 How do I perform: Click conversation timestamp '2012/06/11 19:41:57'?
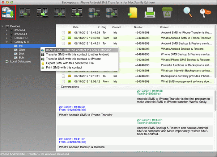click(x=72, y=139)
